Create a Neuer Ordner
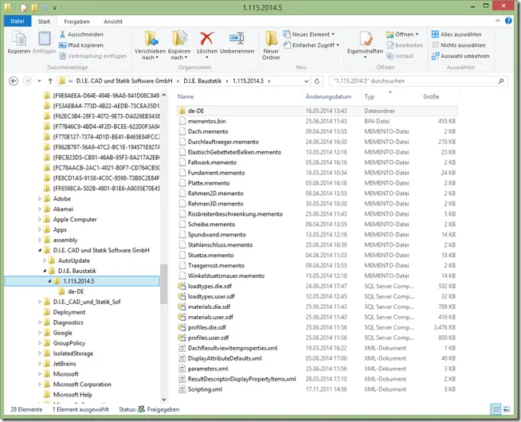The height and width of the screenshot is (422, 521). coord(271,45)
